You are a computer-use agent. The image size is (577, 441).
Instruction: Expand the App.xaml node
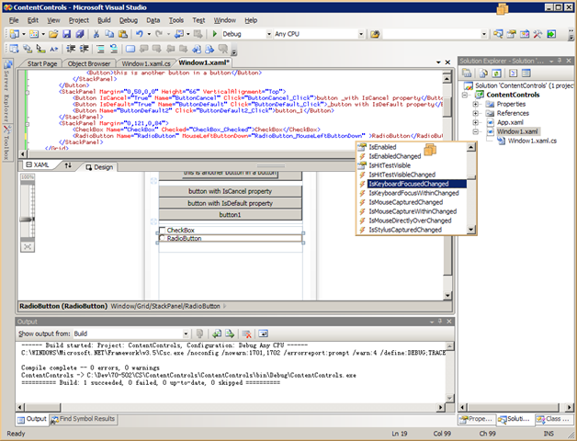(x=475, y=122)
